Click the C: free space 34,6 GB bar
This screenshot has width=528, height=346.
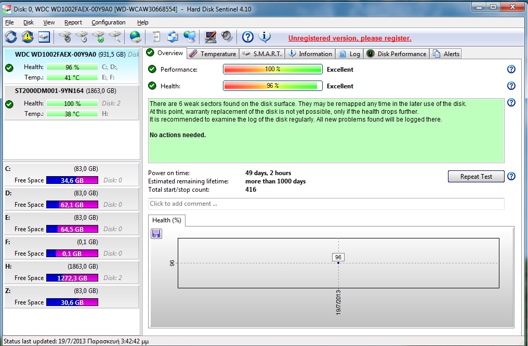click(x=72, y=180)
